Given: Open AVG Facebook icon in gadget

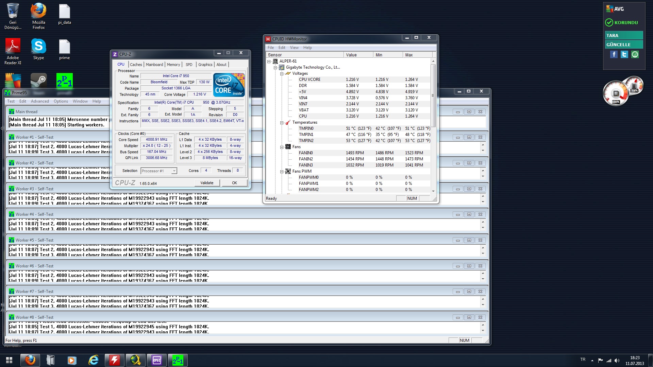Looking at the screenshot, I should pyautogui.click(x=614, y=54).
